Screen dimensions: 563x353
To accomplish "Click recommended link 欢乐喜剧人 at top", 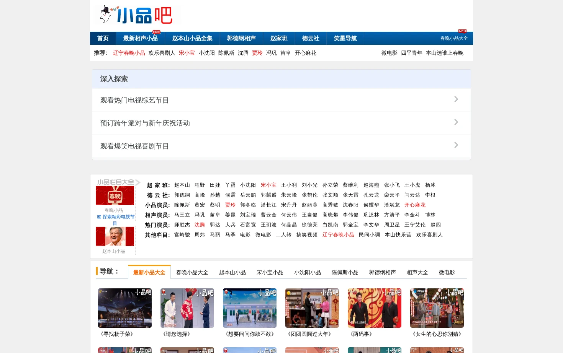I will click(x=162, y=53).
